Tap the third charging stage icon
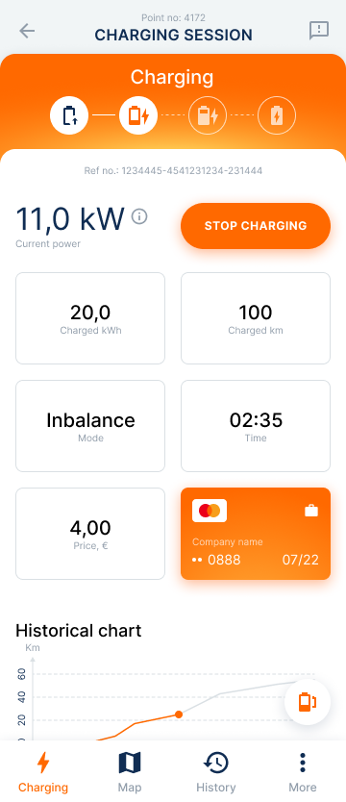The image size is (346, 802). [x=208, y=115]
